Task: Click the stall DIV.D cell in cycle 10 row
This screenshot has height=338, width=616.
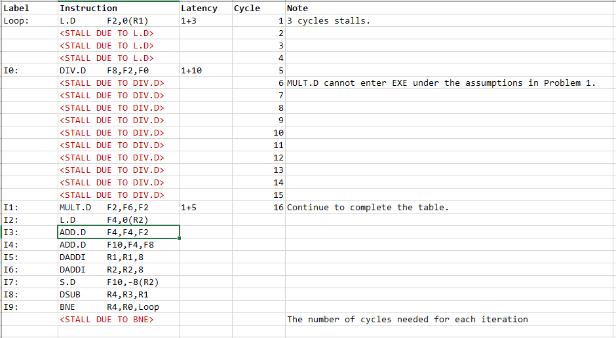Action: pos(119,133)
